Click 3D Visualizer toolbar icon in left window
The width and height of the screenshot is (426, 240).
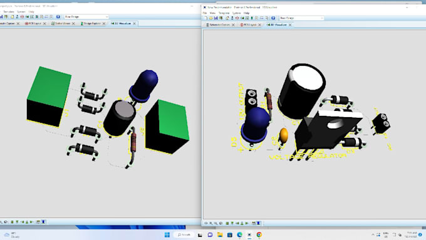(27, 17)
